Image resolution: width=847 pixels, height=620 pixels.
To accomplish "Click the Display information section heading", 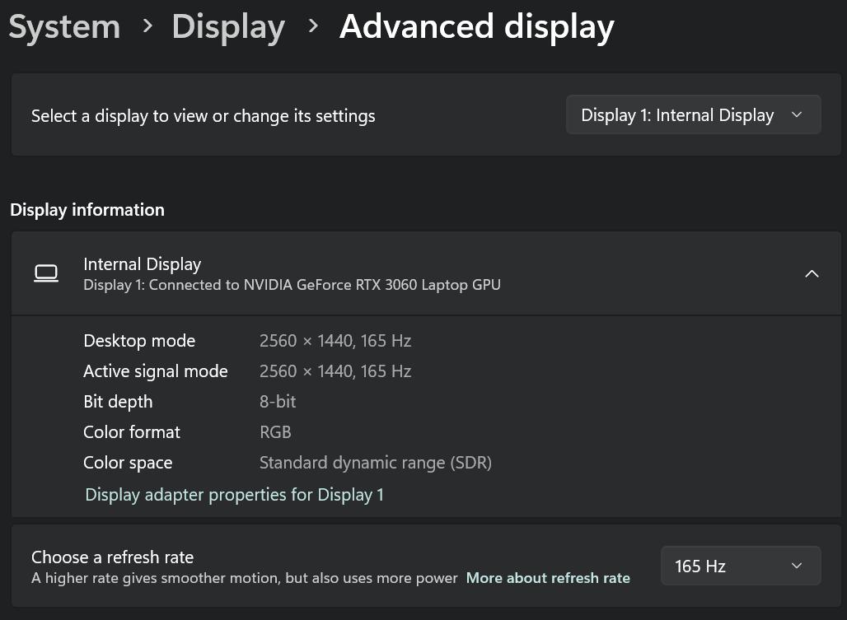I will pos(87,210).
